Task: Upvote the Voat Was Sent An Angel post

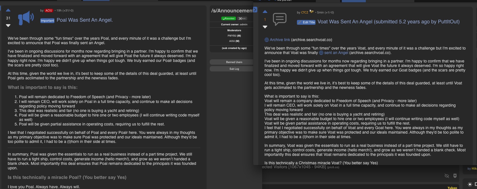Action: [x=265, y=12]
